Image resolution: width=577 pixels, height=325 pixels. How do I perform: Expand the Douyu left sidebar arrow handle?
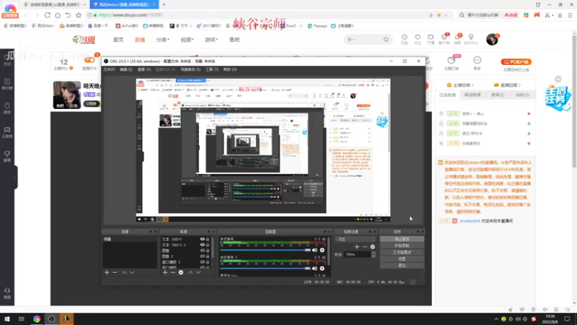tap(14, 178)
